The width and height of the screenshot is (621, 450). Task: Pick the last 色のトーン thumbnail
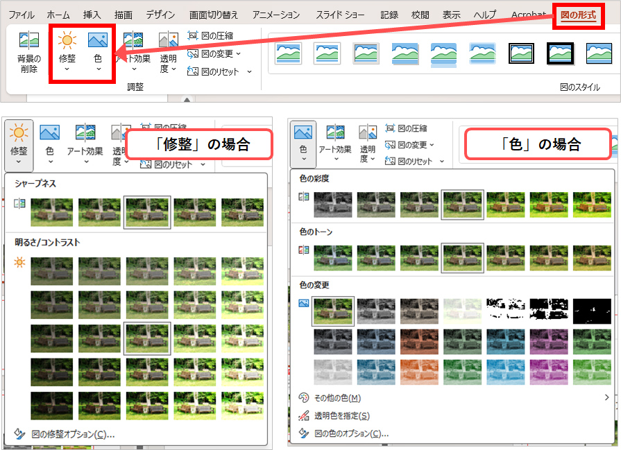tap(592, 258)
